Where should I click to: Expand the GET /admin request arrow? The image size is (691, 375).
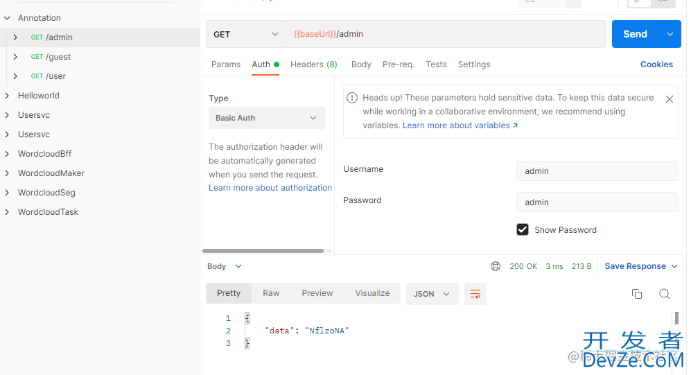pyautogui.click(x=15, y=37)
